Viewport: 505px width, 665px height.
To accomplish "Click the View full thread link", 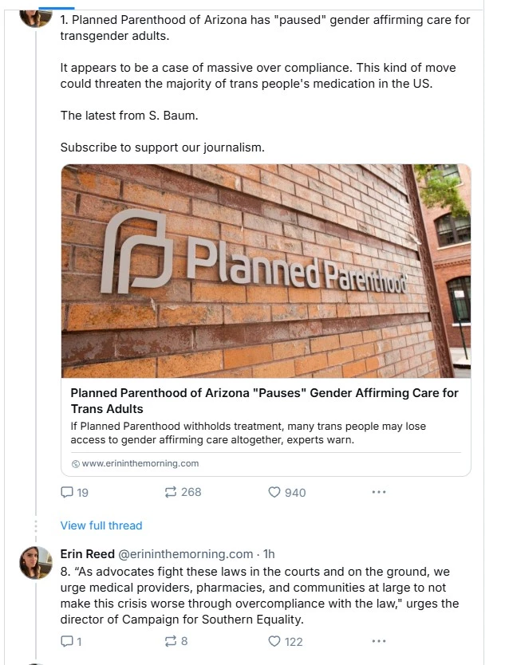I will [101, 525].
